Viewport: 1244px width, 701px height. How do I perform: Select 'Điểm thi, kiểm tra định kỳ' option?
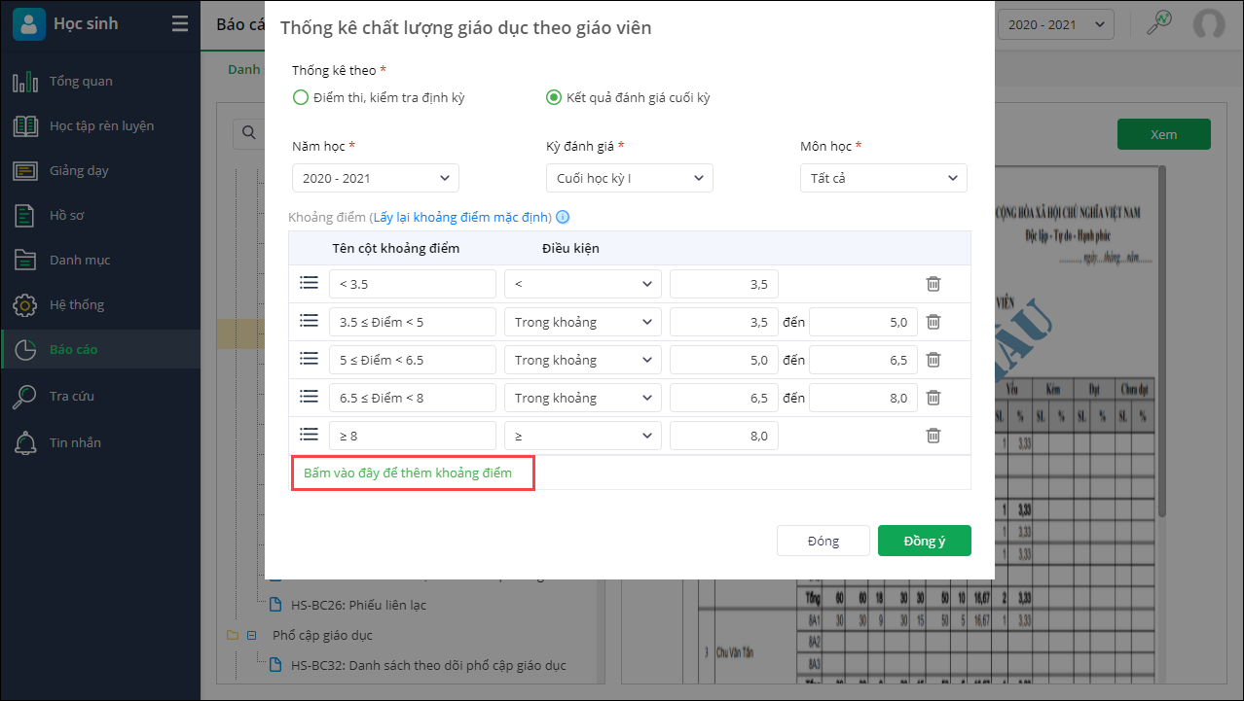pos(301,97)
